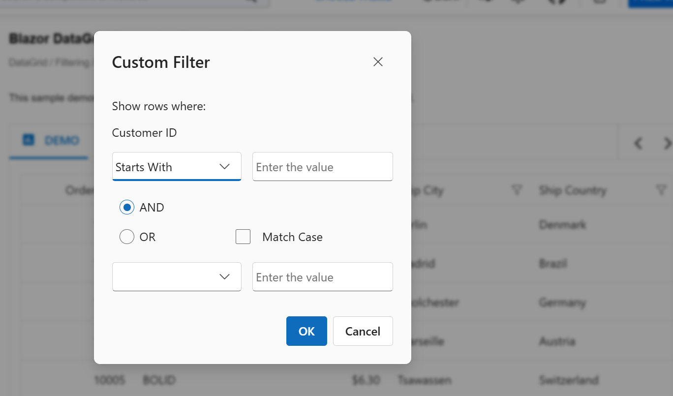This screenshot has height=396, width=673.
Task: Cancel the custom filter
Action: click(363, 331)
